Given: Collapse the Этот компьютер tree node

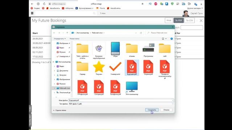Looking at the screenshot, I should click(x=53, y=62).
